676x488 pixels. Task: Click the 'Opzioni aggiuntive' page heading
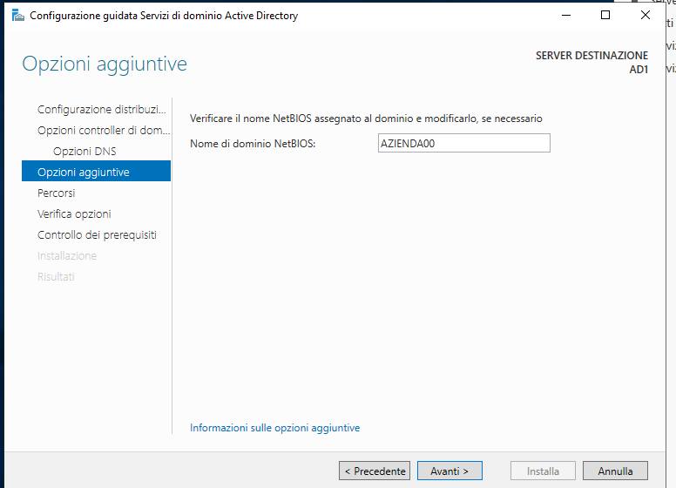pyautogui.click(x=105, y=64)
